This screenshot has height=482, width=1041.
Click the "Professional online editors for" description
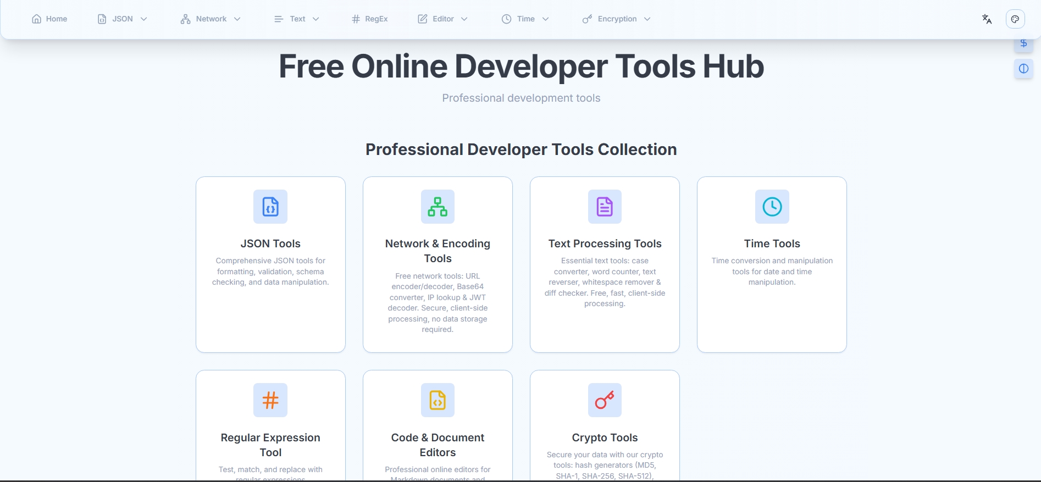[x=438, y=474]
